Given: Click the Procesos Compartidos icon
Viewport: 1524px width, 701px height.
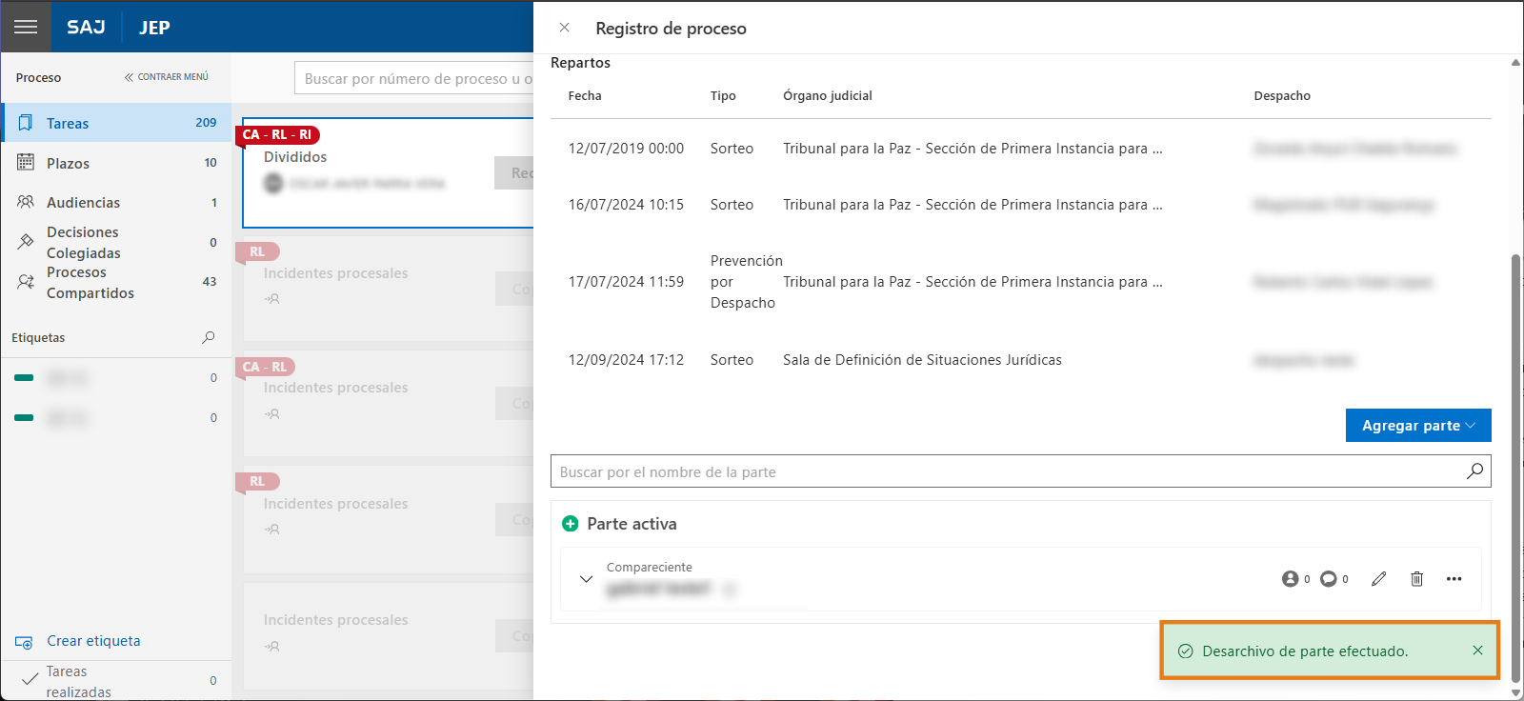Looking at the screenshot, I should tap(26, 282).
